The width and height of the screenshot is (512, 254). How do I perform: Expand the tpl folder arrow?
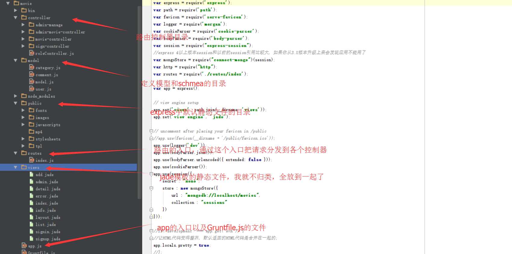(x=23, y=146)
